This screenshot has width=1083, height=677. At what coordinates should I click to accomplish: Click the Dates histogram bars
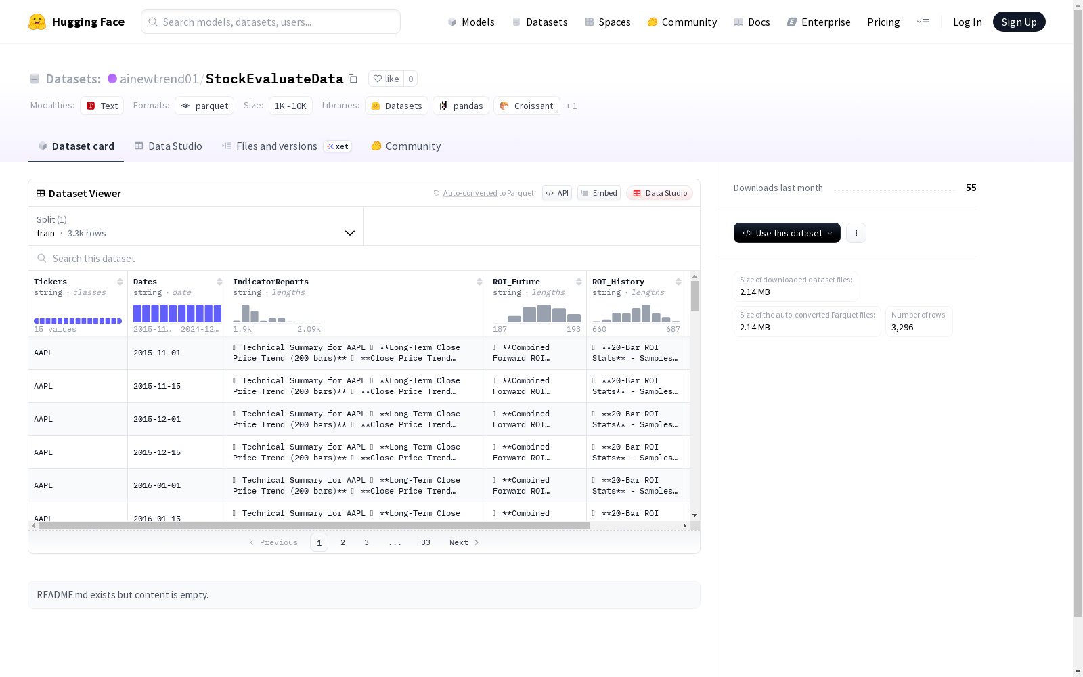coord(177,313)
